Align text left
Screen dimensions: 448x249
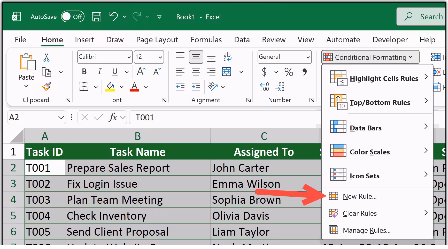[180, 72]
